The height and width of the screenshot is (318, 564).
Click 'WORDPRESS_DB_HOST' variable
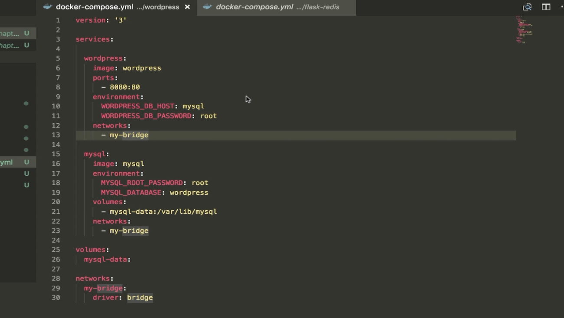[137, 106]
